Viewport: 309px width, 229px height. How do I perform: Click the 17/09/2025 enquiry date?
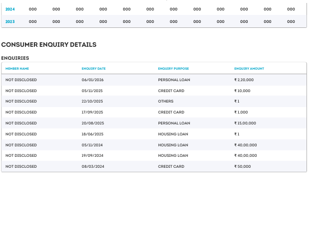point(92,113)
